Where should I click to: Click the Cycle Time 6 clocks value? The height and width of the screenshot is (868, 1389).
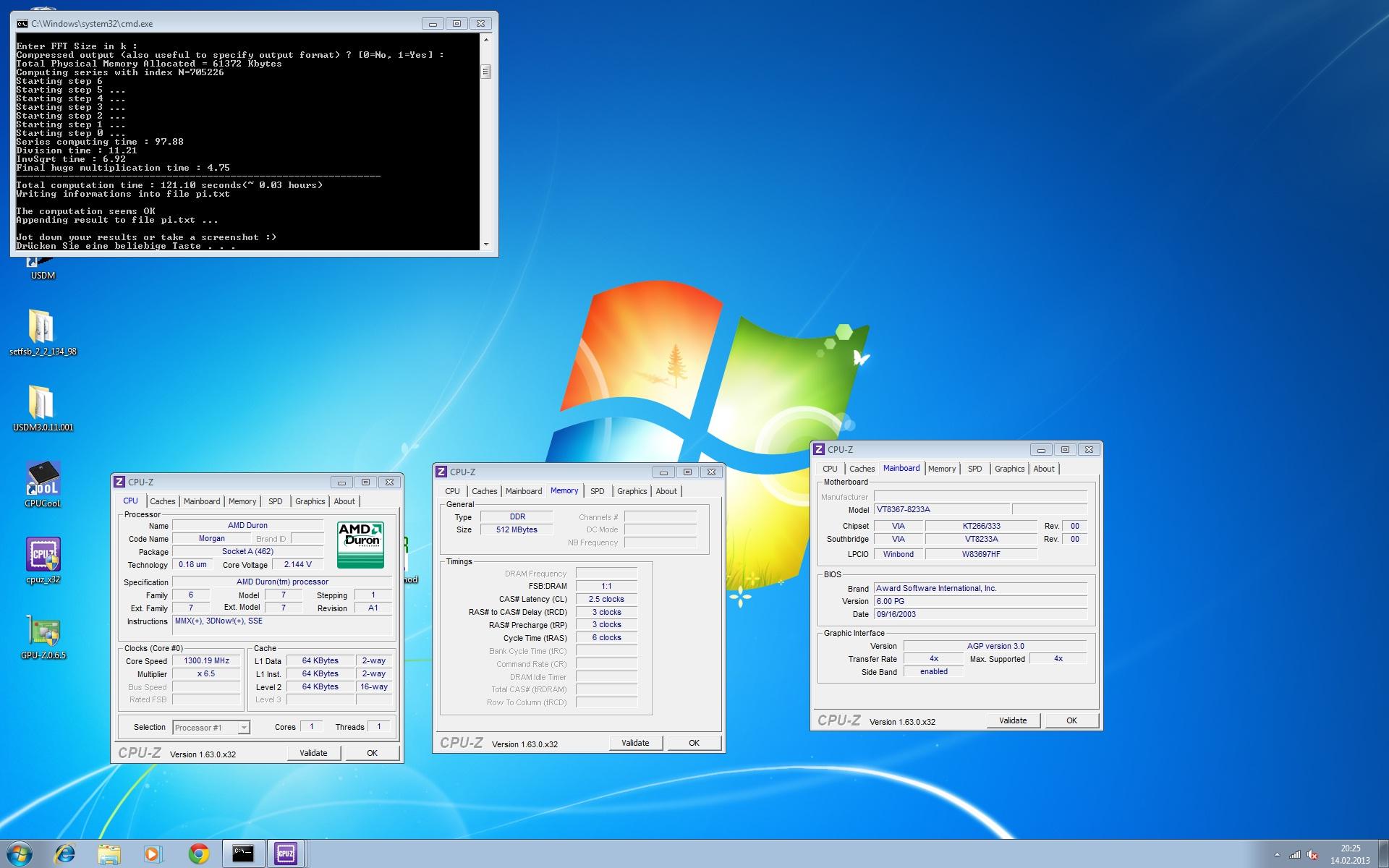tap(606, 638)
